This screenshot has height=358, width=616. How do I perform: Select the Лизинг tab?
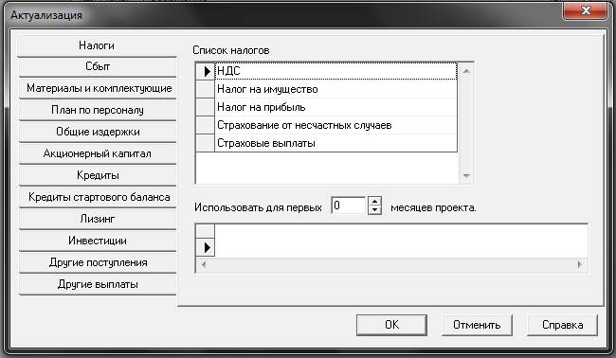click(x=98, y=219)
